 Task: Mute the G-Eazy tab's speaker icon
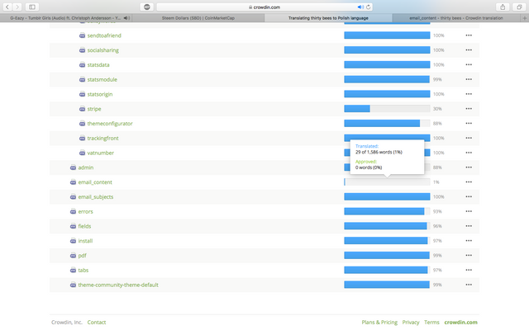(126, 18)
